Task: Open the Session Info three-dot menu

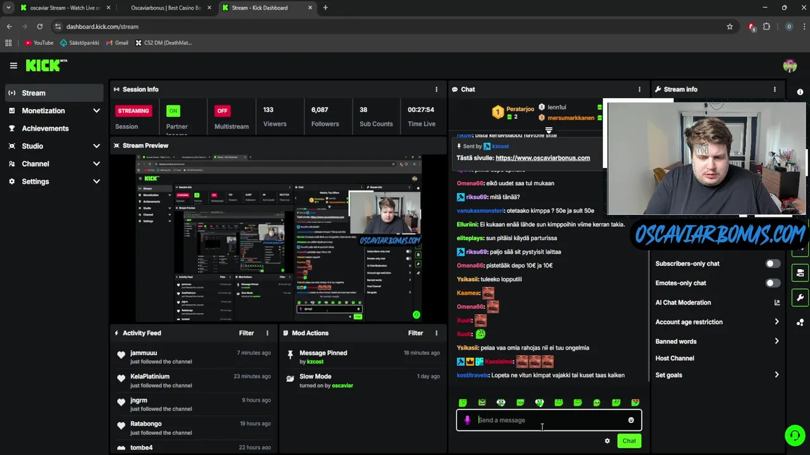Action: (x=436, y=90)
